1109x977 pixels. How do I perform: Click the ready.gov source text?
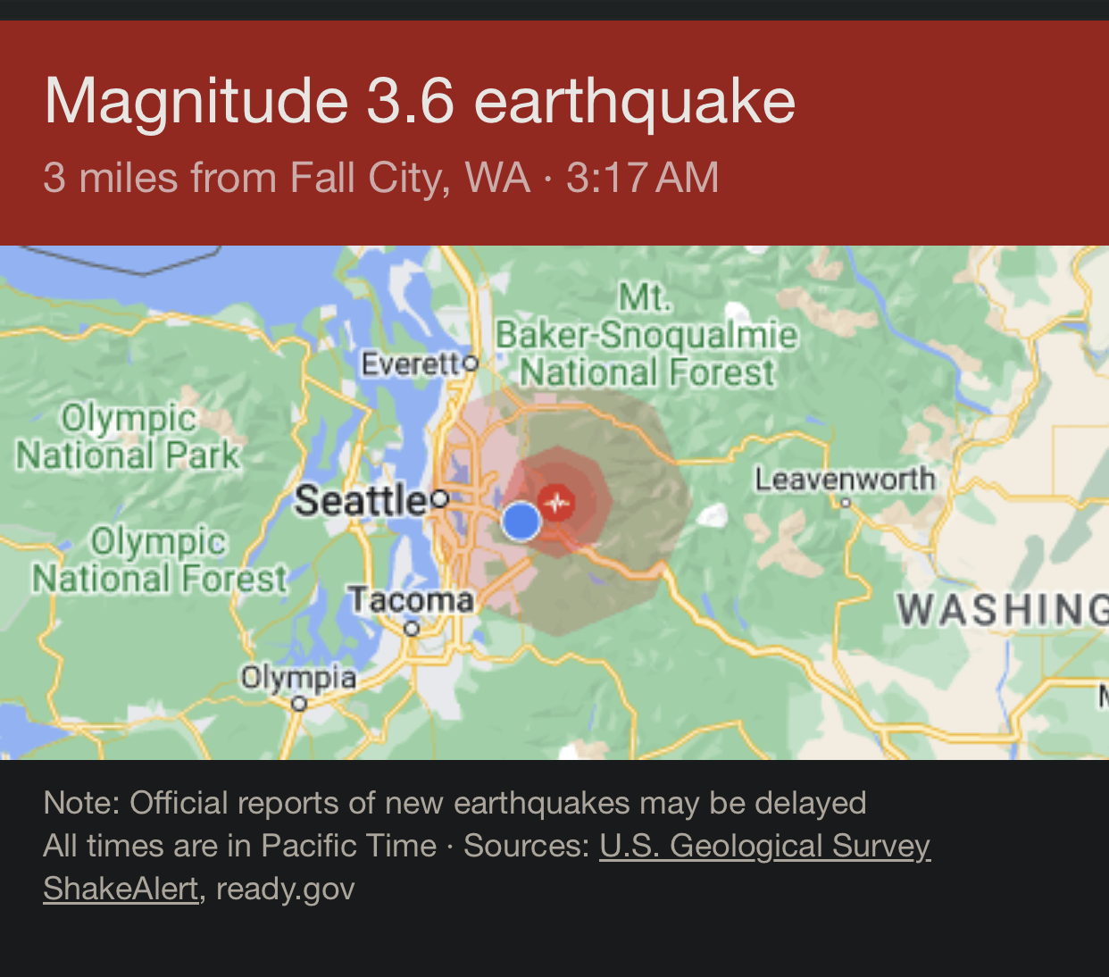pyautogui.click(x=286, y=889)
